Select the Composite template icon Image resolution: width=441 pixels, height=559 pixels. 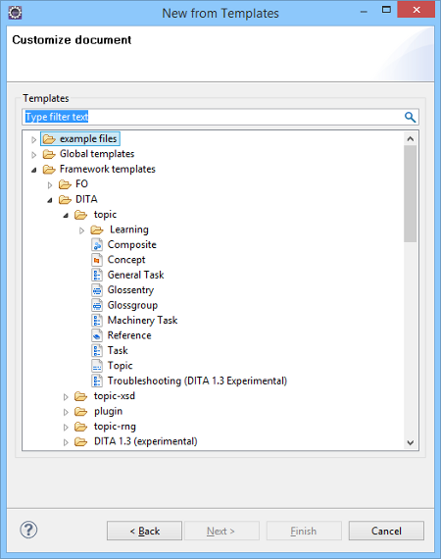97,245
